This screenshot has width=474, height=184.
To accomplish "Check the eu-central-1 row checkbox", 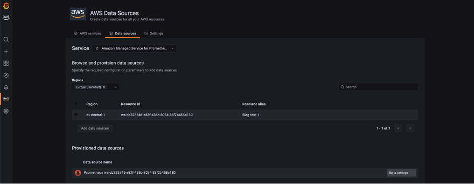I will coord(76,115).
